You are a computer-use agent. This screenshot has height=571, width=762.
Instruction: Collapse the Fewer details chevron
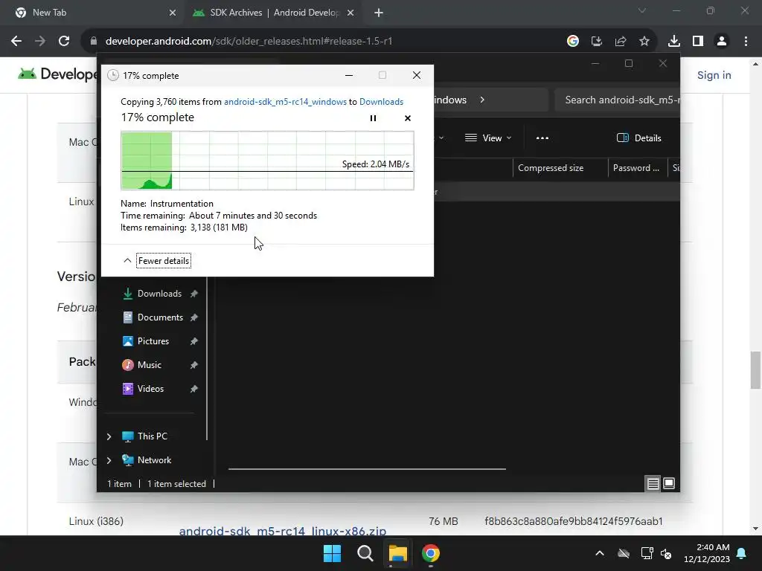pyautogui.click(x=127, y=261)
